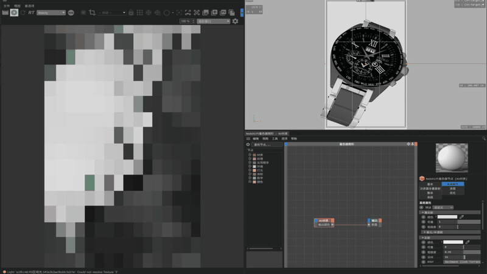Switch to the 次表面多重散射 tab
Viewport: 487px width, 274px height.
(430, 189)
